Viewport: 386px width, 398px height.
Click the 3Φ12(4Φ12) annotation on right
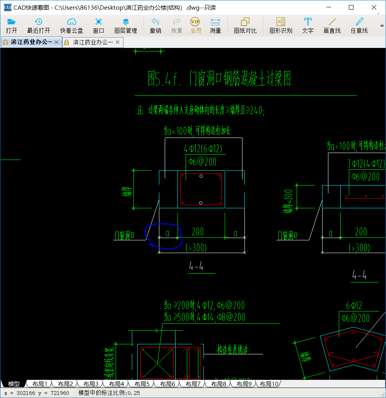click(x=366, y=163)
